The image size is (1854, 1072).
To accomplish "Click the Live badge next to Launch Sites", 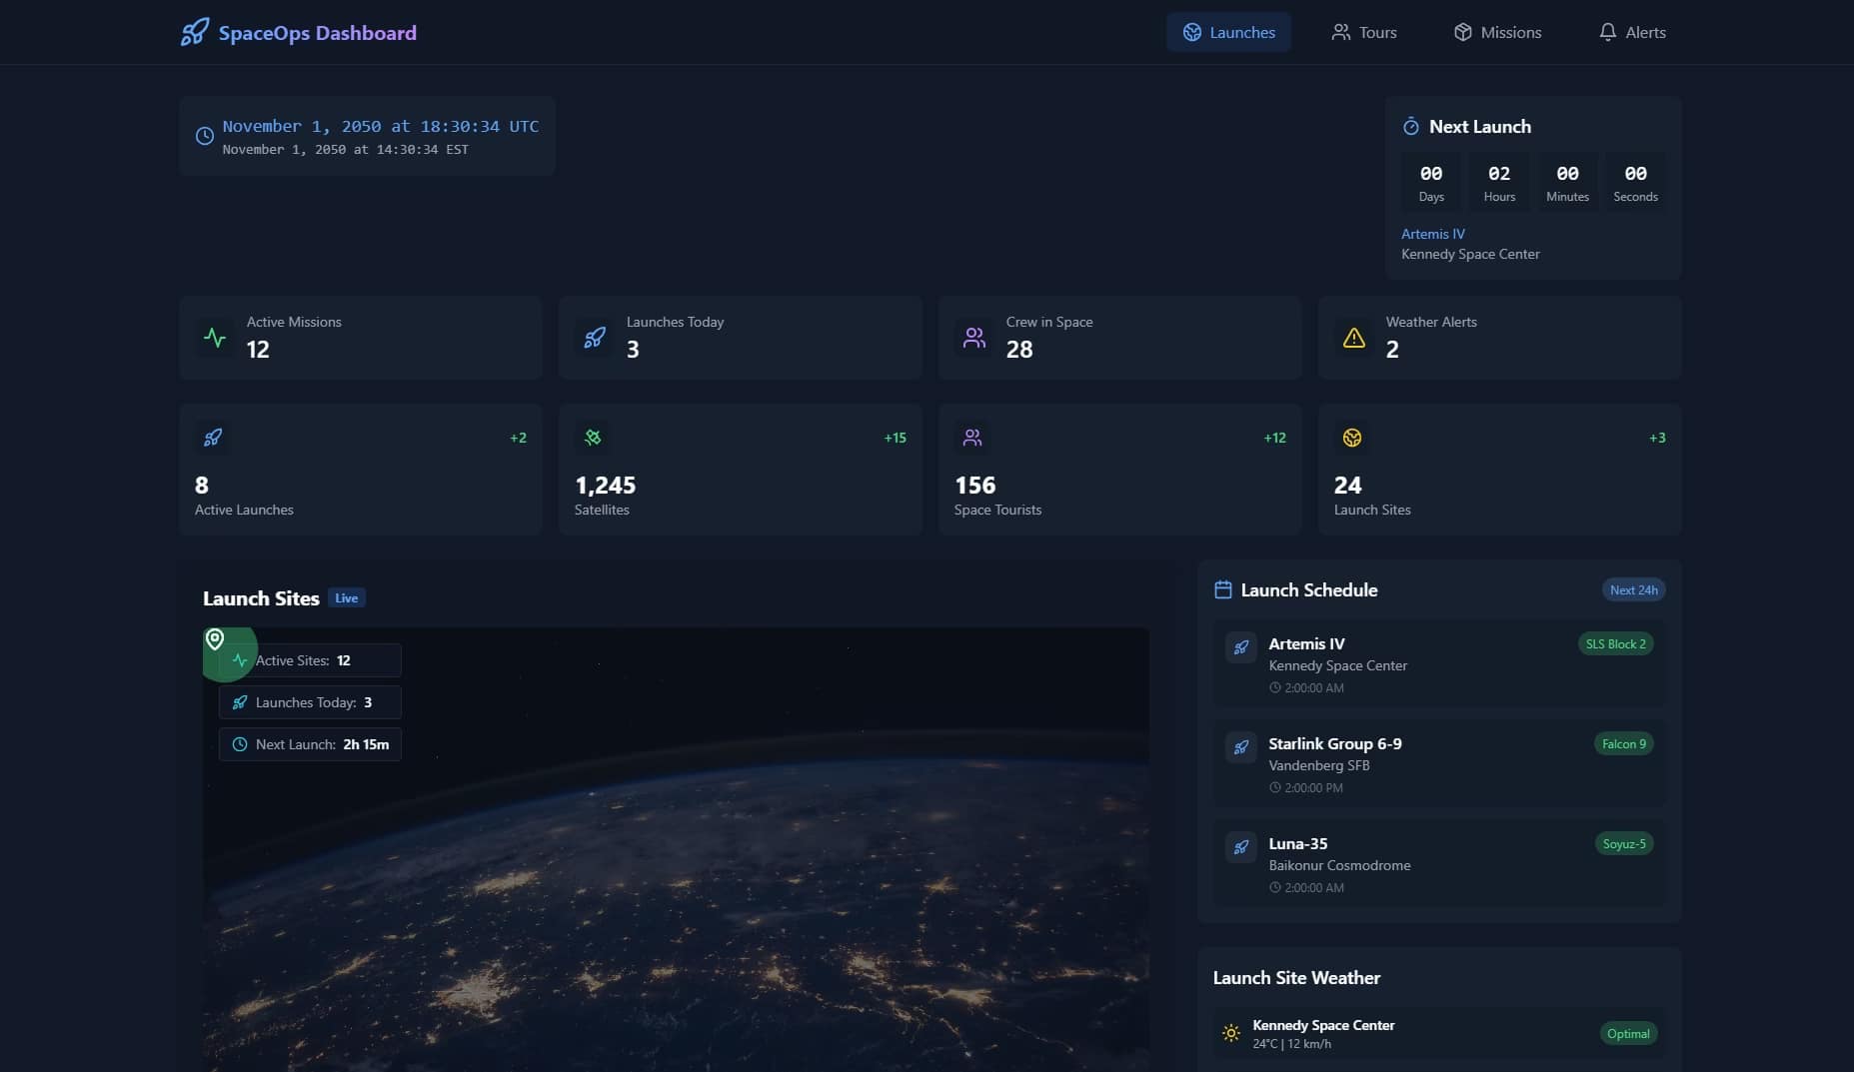I will pyautogui.click(x=347, y=598).
